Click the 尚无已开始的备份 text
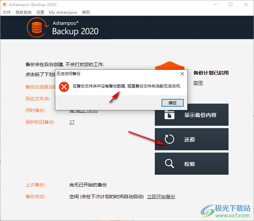 point(88,185)
